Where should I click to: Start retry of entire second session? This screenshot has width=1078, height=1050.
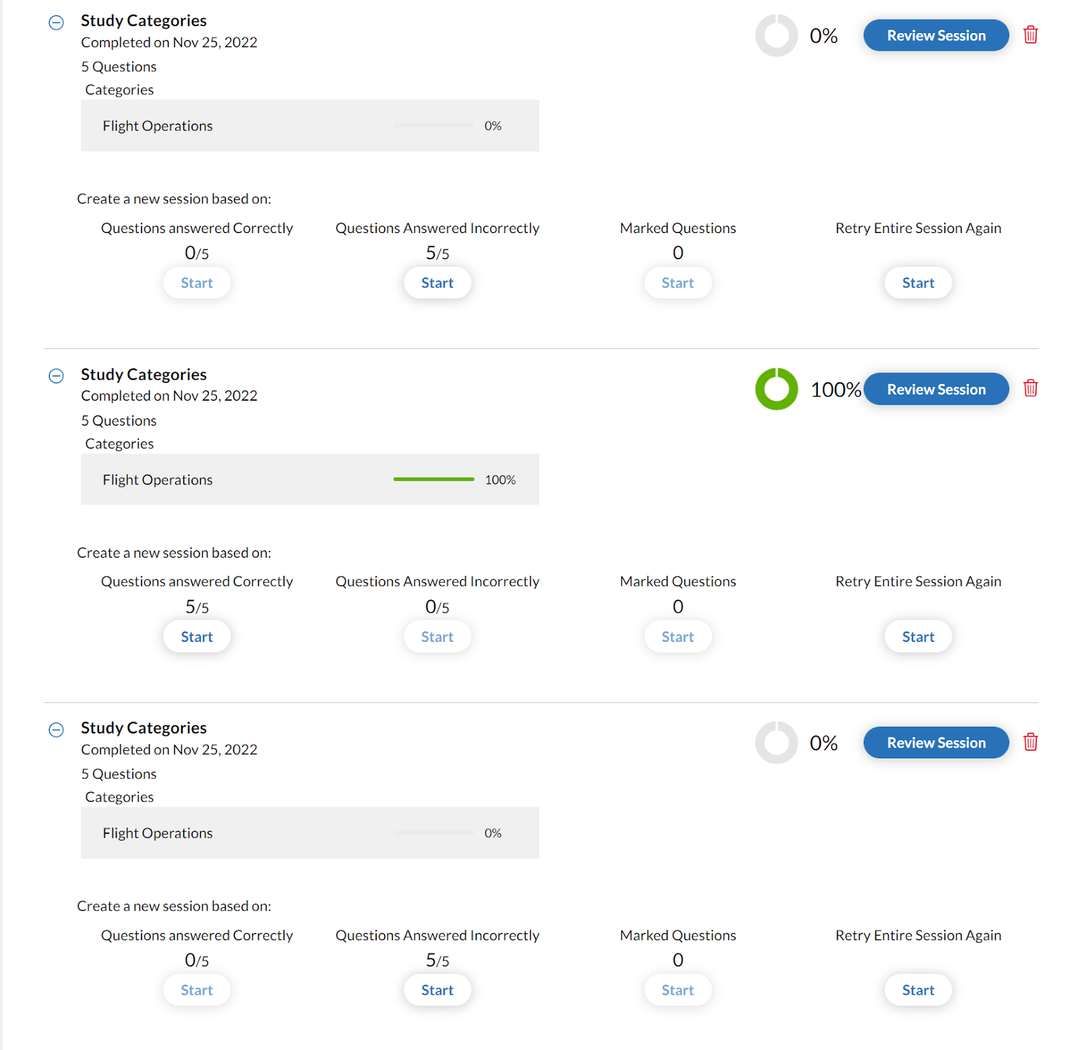(918, 636)
